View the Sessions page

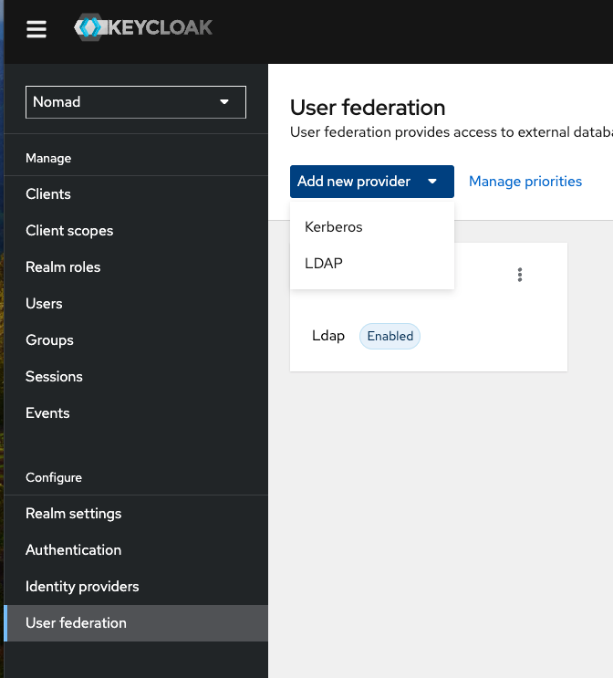pyautogui.click(x=54, y=377)
